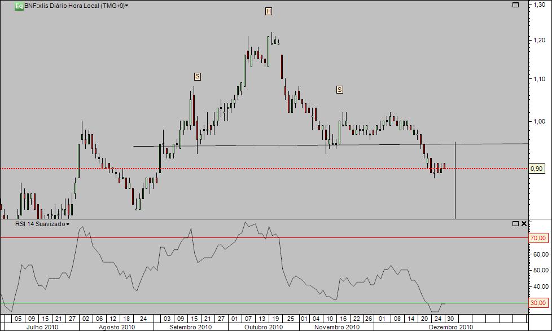Close the RSI 14 Suavizado pane
The image size is (552, 331).
[x=524, y=224]
